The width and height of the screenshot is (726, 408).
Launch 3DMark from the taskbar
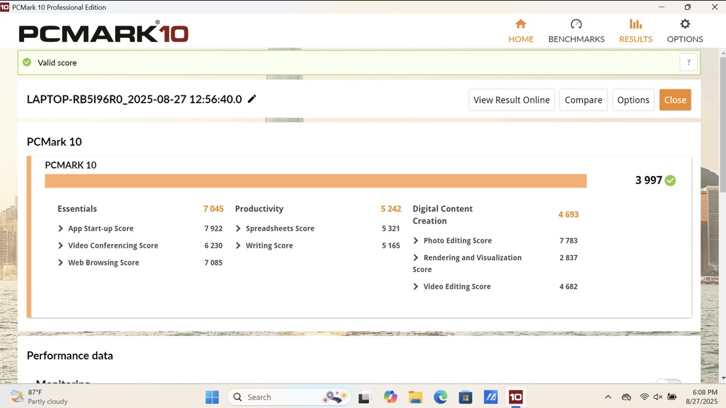point(491,397)
